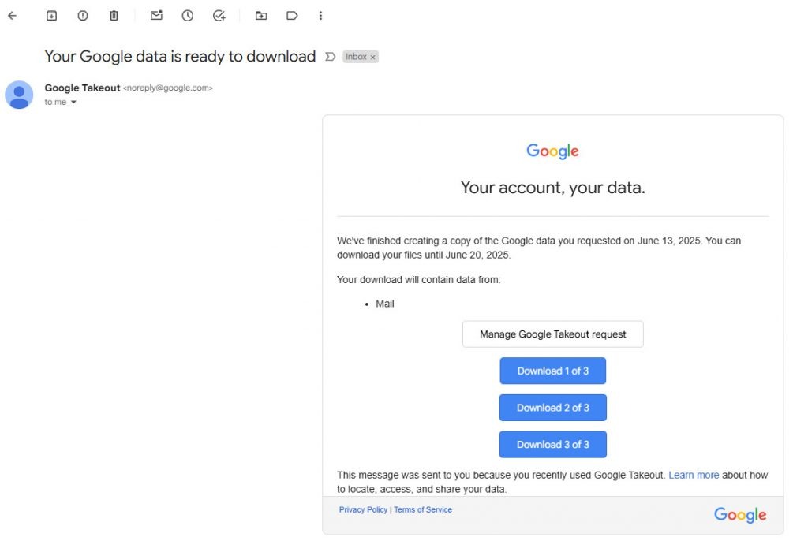The height and width of the screenshot is (552, 808).
Task: Open the Privacy Policy link
Action: (363, 509)
